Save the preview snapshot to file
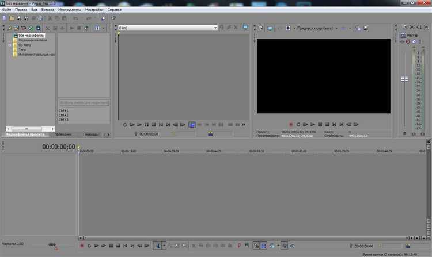Image resolution: width=432 pixels, height=257 pixels. [366, 28]
